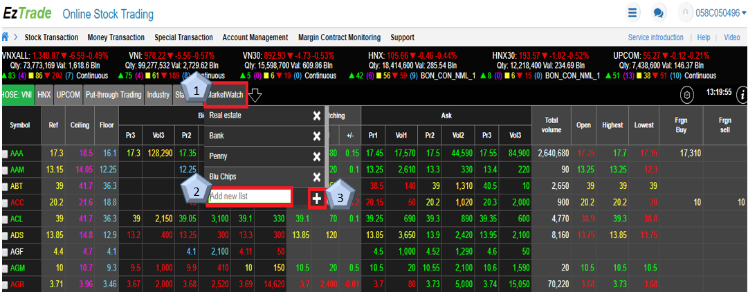748x292 pixels.
Task: Remove the Real estate watchlist
Action: pyautogui.click(x=317, y=116)
